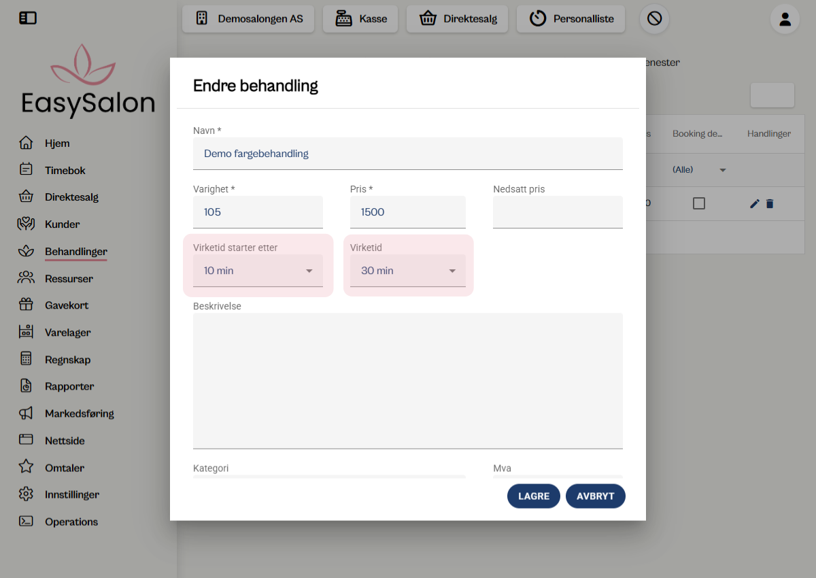Open Varelager via its inventory icon
Image resolution: width=816 pixels, height=578 pixels.
coord(27,332)
